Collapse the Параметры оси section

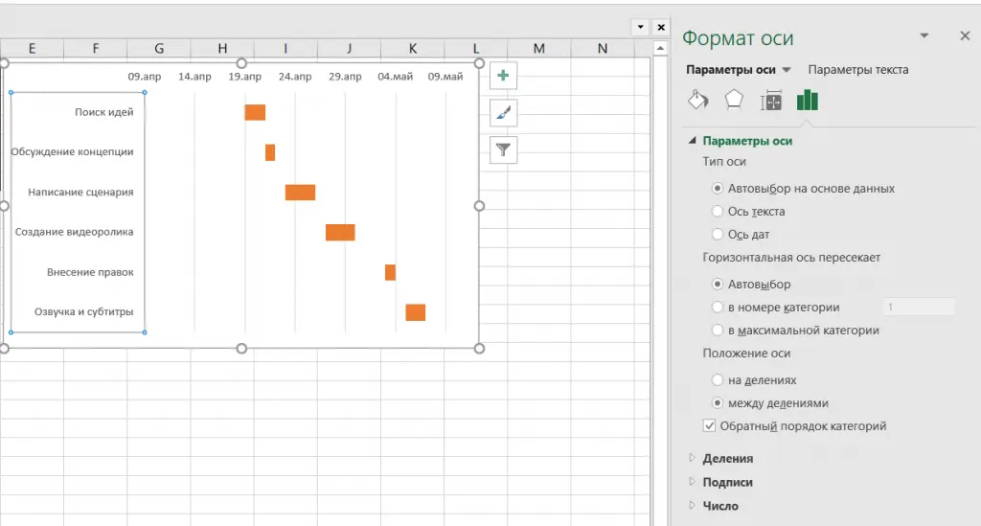pos(693,141)
